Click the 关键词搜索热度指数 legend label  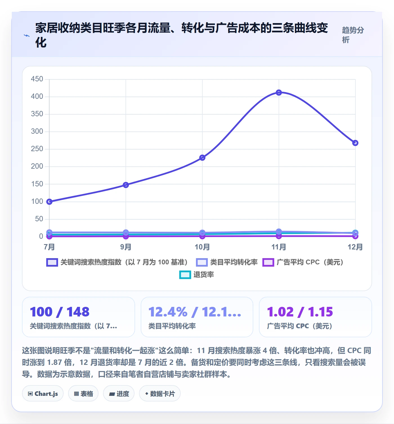(x=124, y=262)
